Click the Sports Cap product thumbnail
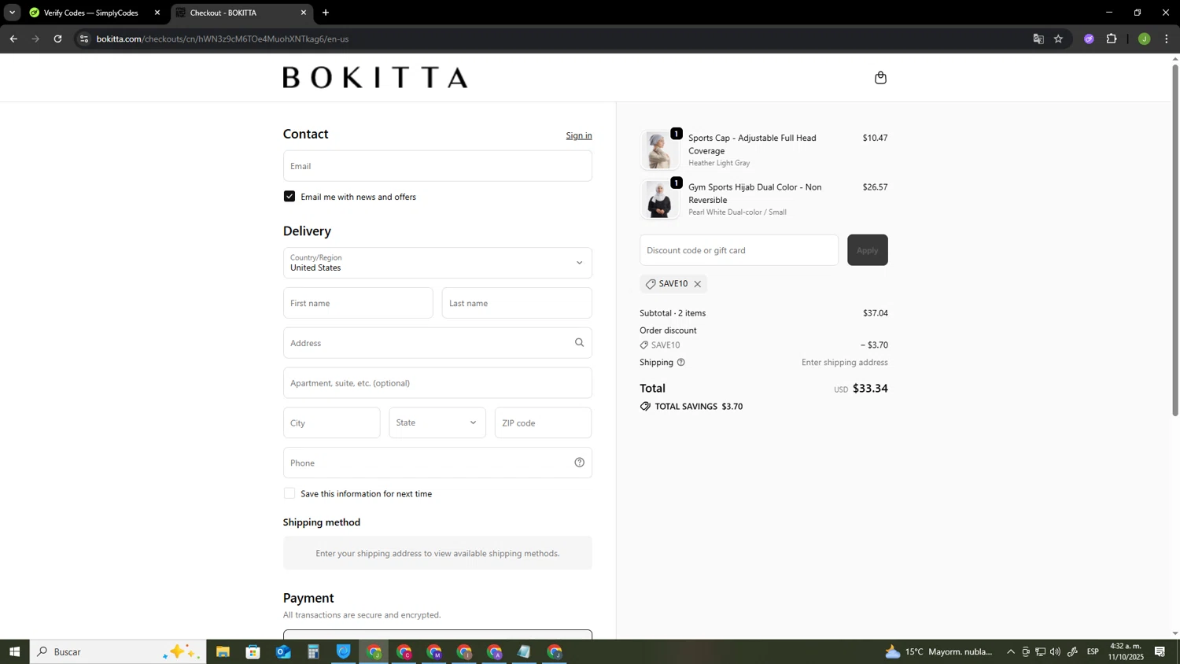The height and width of the screenshot is (664, 1180). coord(659,150)
